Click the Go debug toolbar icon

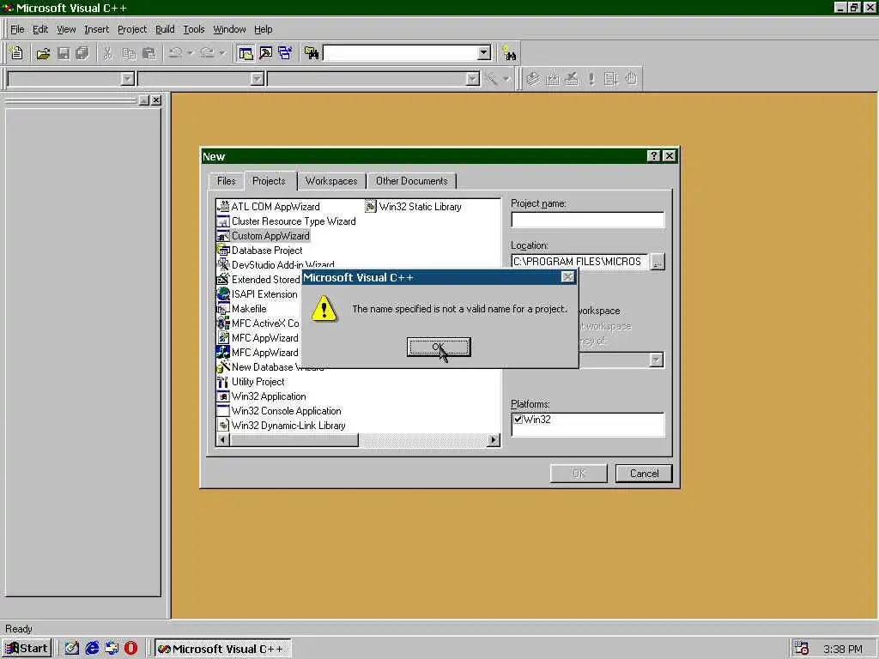click(x=611, y=79)
